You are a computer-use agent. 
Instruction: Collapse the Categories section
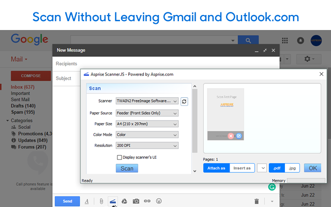pos(7,121)
